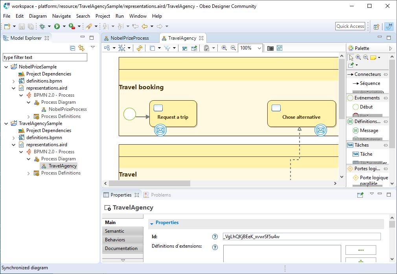
Task: Click the Debug bug icon
Action: pyautogui.click(x=42, y=26)
